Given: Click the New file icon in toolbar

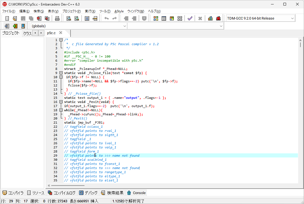Looking at the screenshot, I should pos(7,18).
